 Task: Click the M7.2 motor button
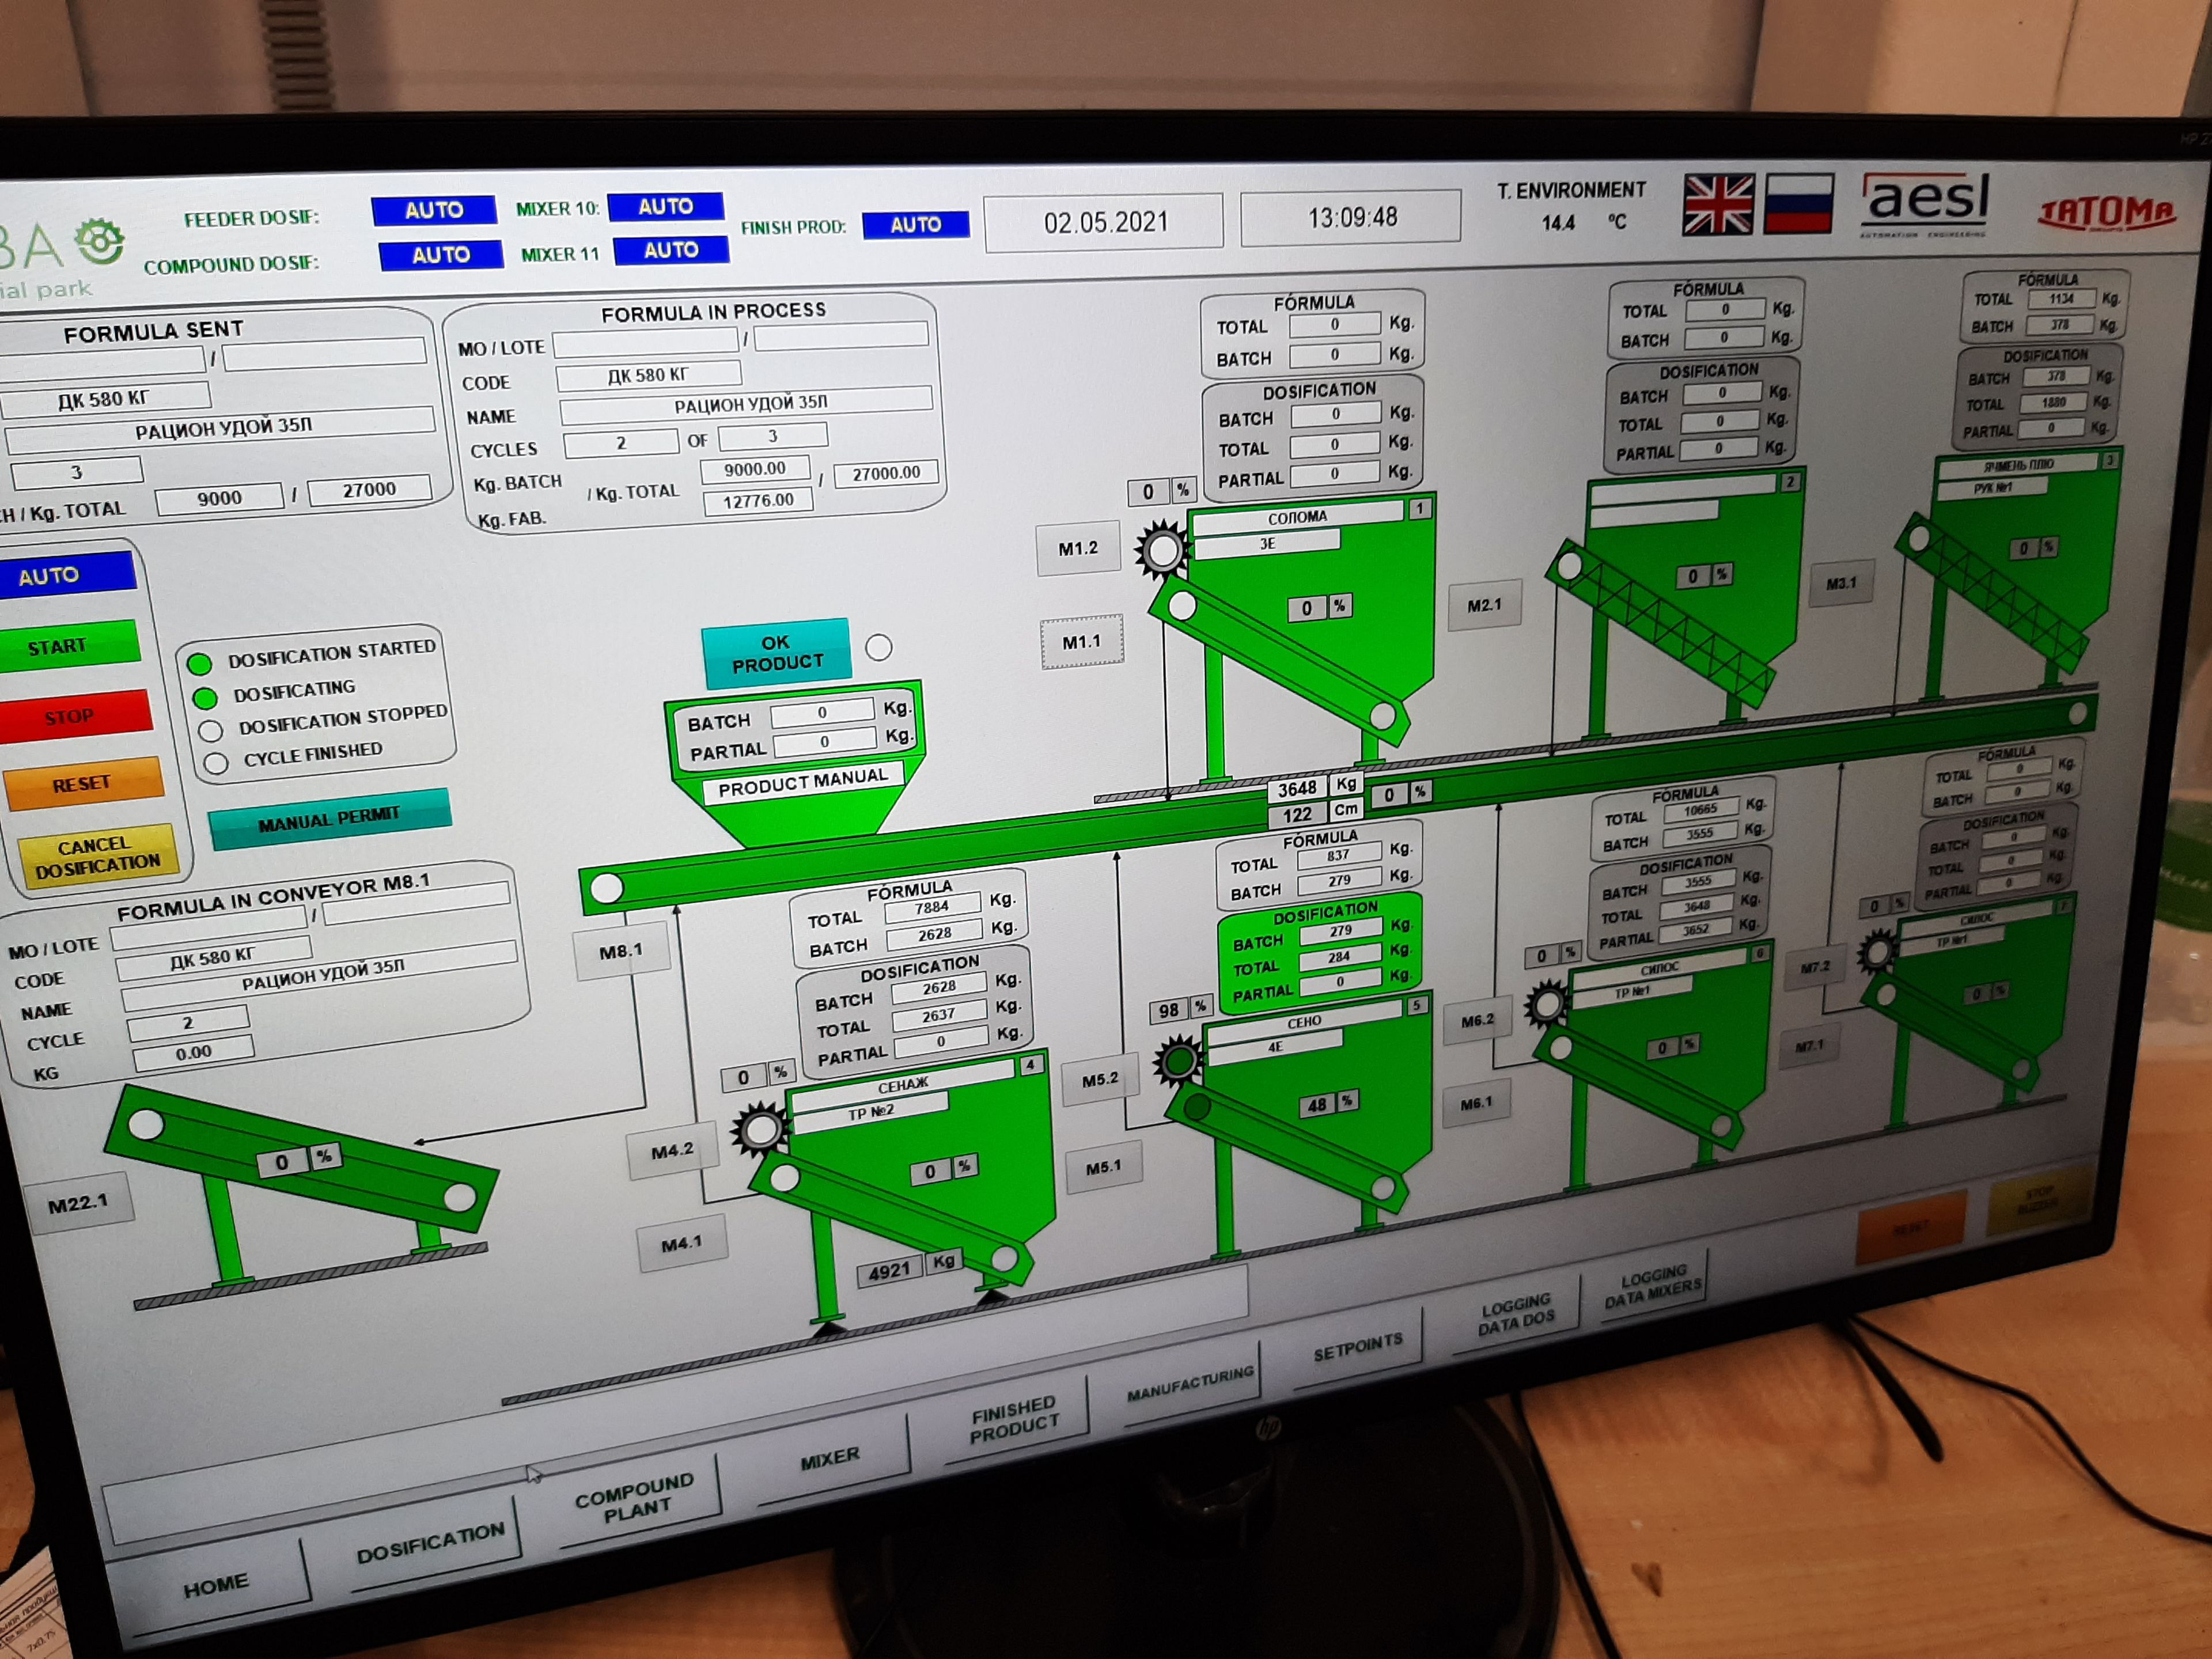[x=1815, y=967]
